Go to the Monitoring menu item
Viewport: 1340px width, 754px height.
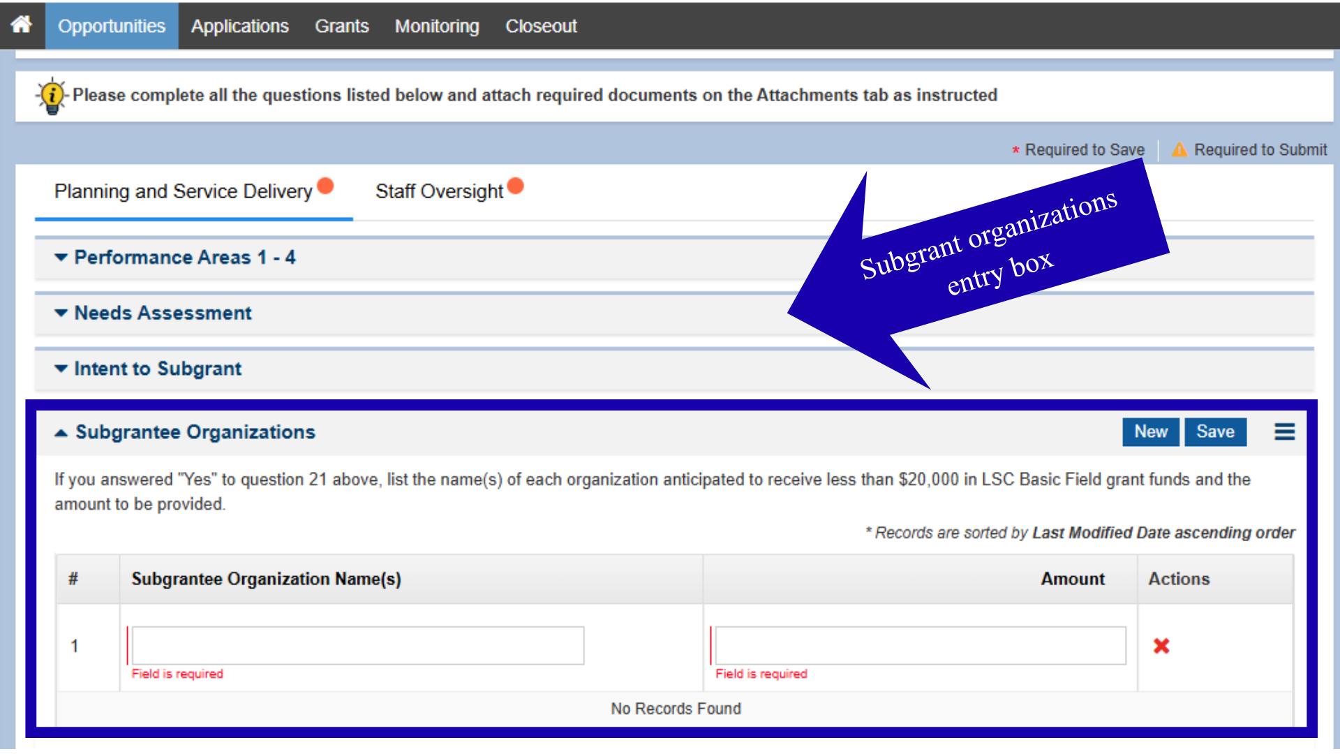(x=437, y=26)
